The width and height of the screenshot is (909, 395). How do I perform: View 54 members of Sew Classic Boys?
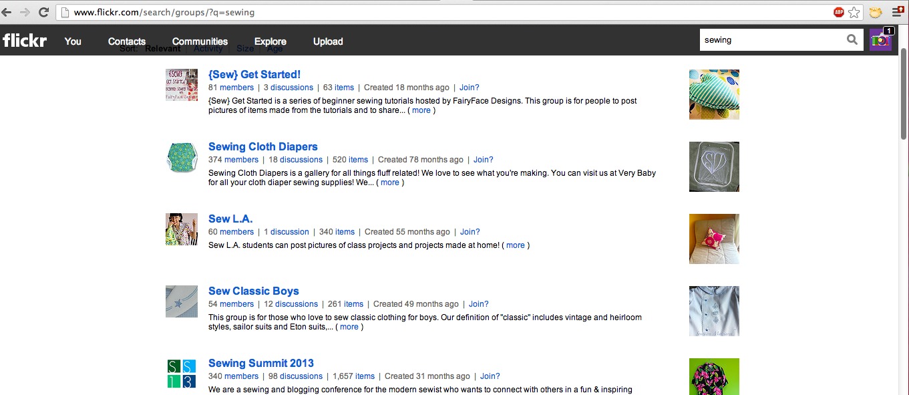coord(236,304)
